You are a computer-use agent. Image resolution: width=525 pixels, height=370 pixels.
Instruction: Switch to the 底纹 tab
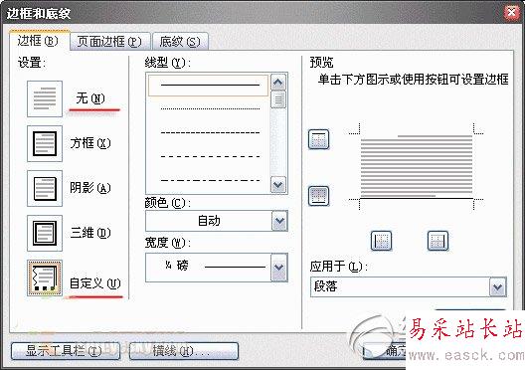pos(180,42)
